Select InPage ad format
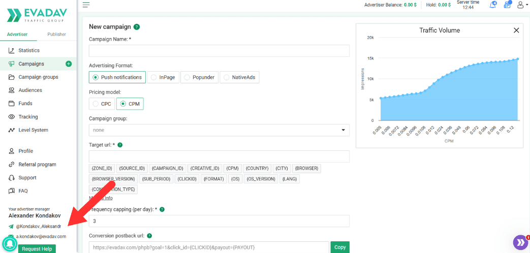 click(163, 77)
